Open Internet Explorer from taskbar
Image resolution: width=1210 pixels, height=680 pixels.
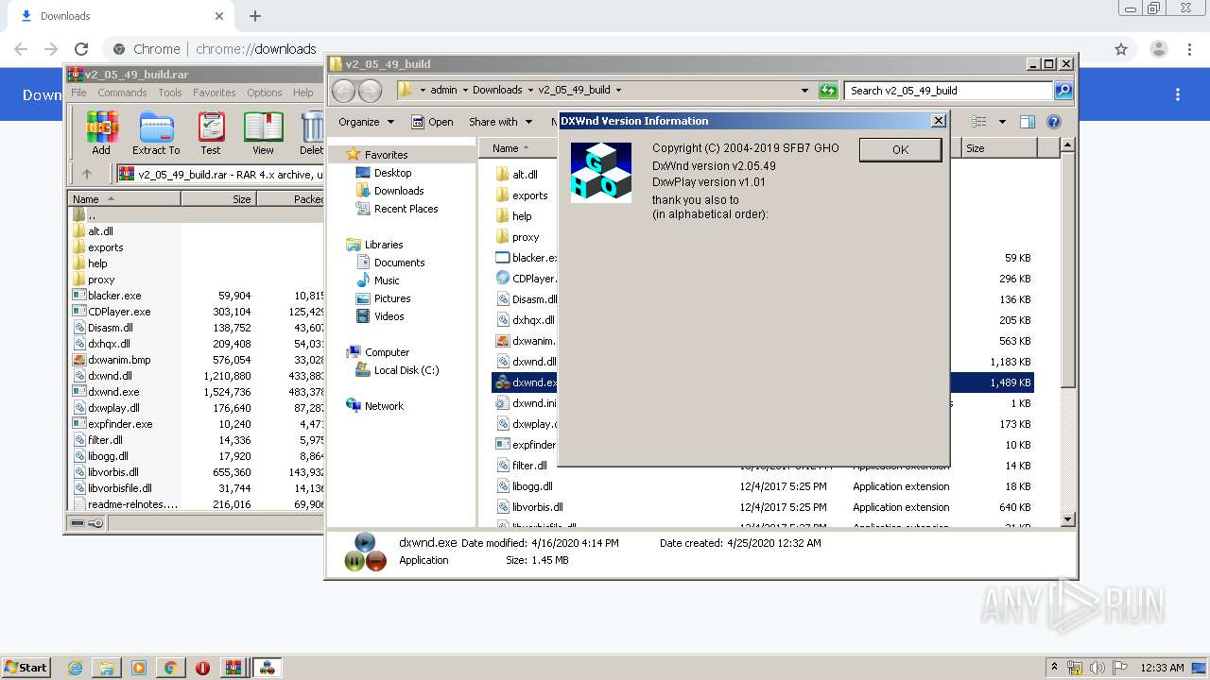pyautogui.click(x=75, y=668)
